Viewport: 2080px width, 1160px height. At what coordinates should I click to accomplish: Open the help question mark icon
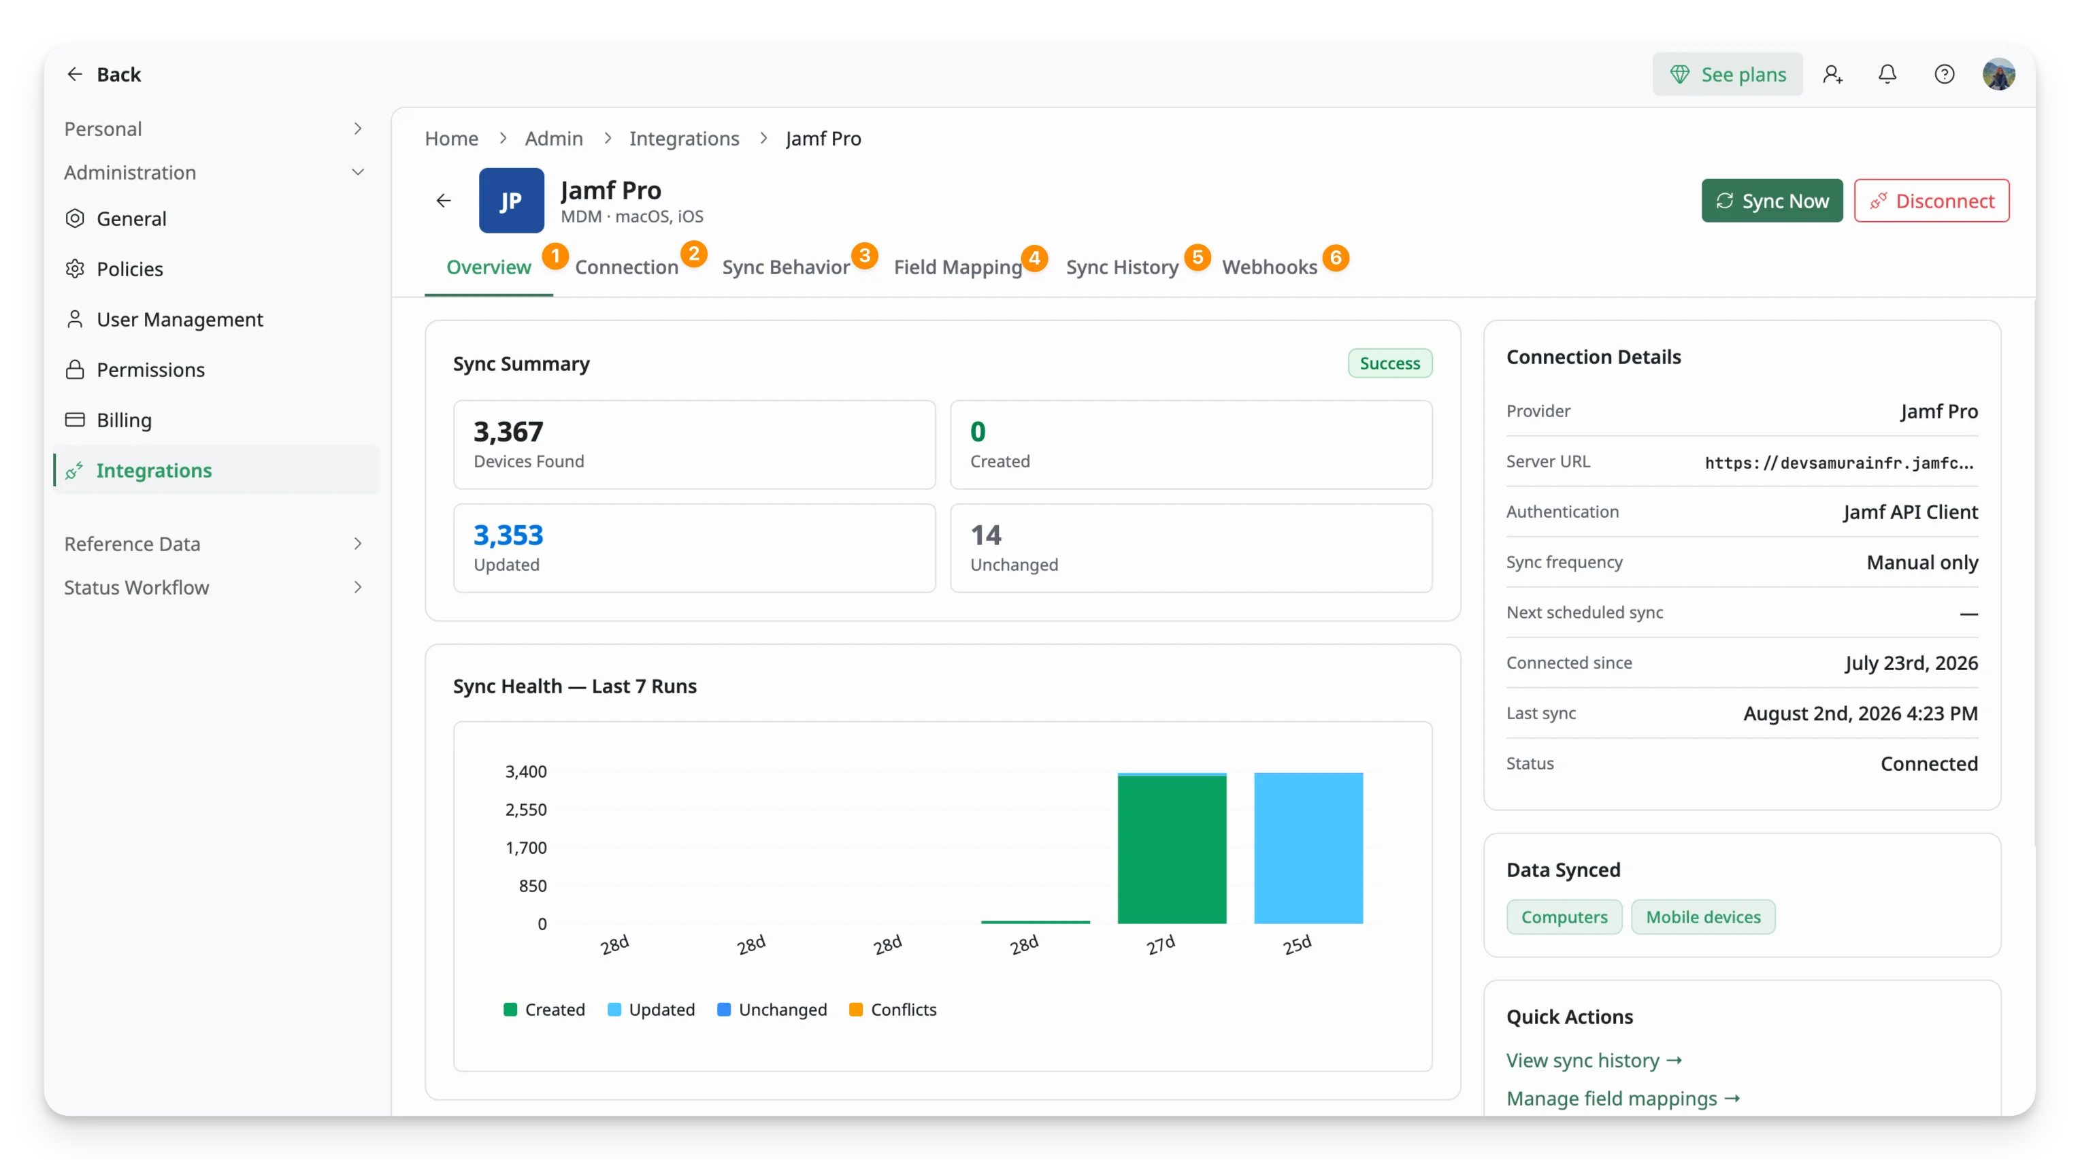pyautogui.click(x=1945, y=74)
